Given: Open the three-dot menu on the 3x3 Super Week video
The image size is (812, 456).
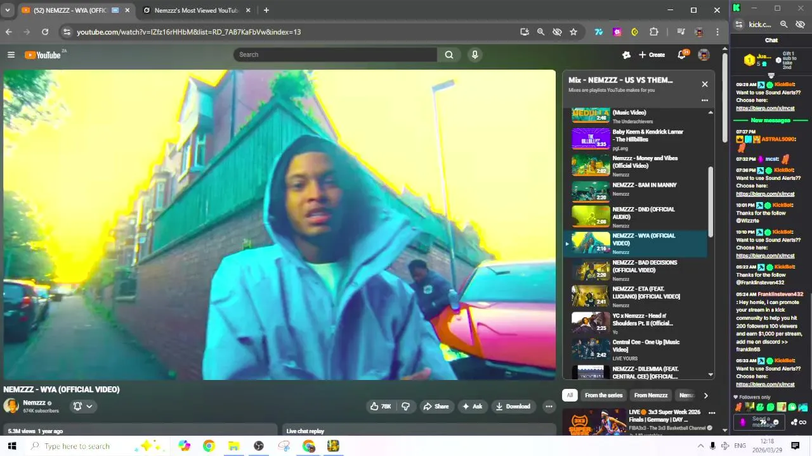Looking at the screenshot, I should (712, 413).
